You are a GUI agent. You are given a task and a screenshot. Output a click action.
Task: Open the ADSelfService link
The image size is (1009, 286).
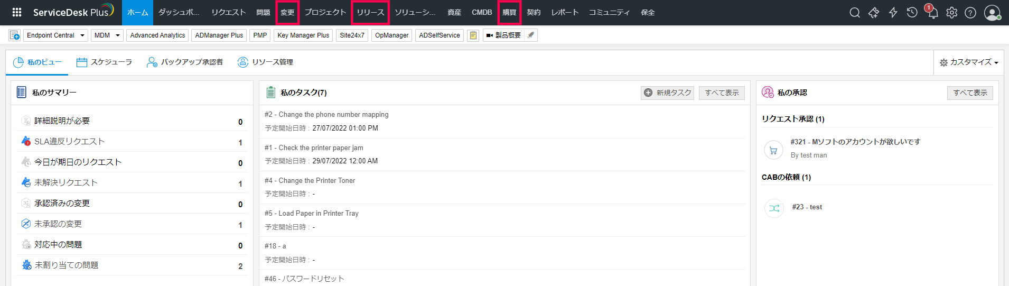click(440, 35)
